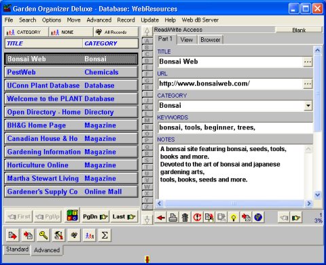Click the blue globe web icon
The image size is (326, 265).
pyautogui.click(x=258, y=218)
